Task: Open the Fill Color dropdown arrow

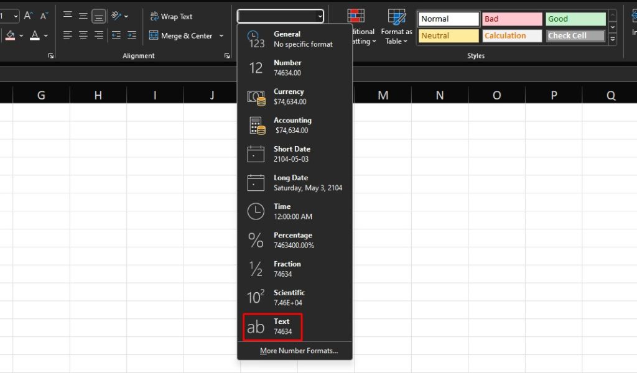Action: coord(22,35)
